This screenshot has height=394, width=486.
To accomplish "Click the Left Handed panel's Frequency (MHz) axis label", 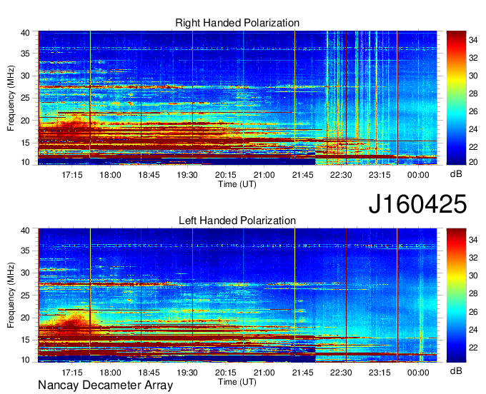I will pyautogui.click(x=11, y=295).
